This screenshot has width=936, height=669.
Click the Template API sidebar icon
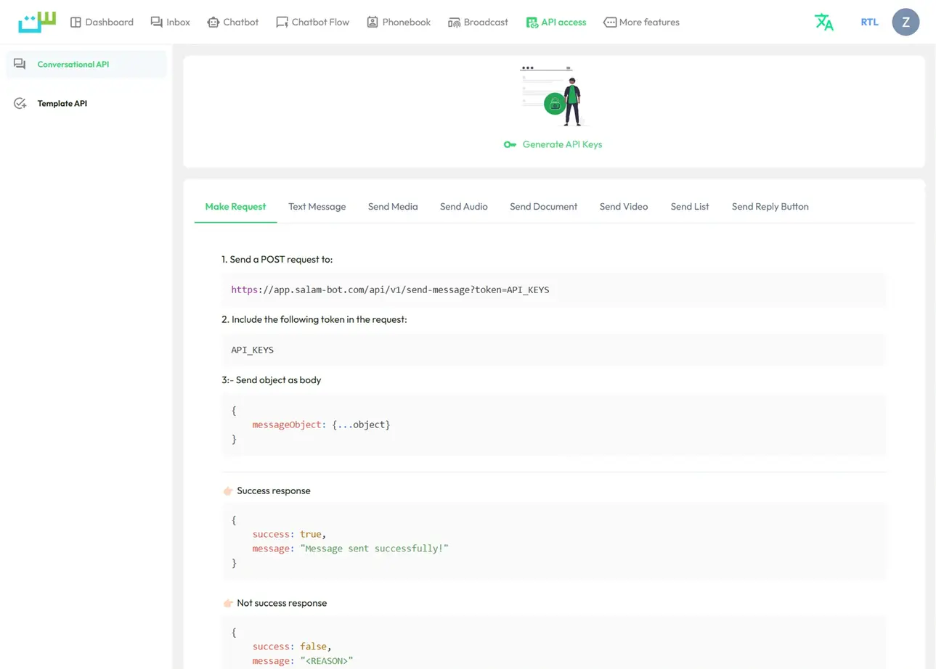20,103
